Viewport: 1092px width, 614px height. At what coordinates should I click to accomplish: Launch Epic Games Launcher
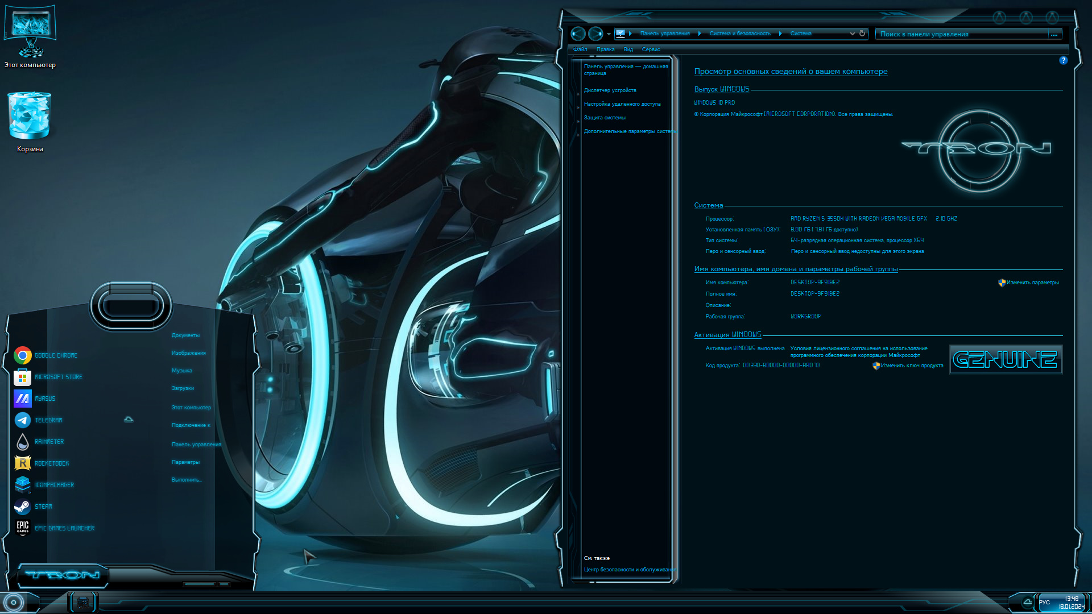pos(64,528)
